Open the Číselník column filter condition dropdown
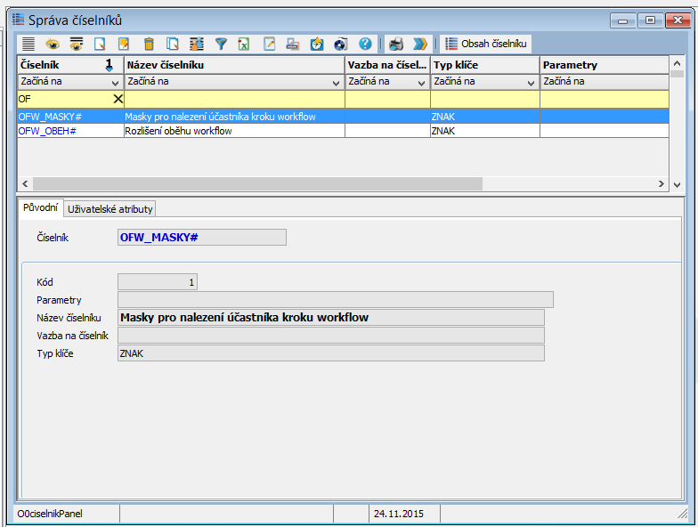The image size is (698, 527). (x=115, y=82)
